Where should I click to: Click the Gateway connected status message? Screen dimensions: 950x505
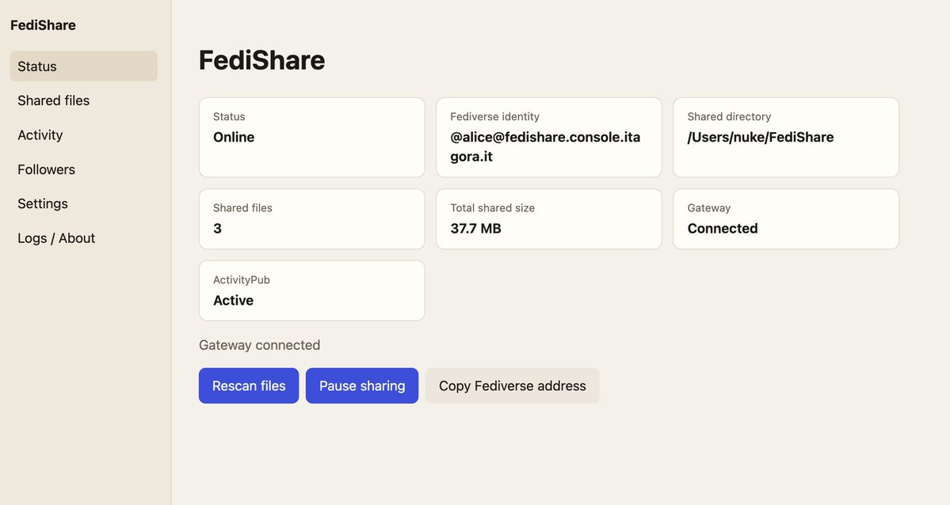pos(259,345)
